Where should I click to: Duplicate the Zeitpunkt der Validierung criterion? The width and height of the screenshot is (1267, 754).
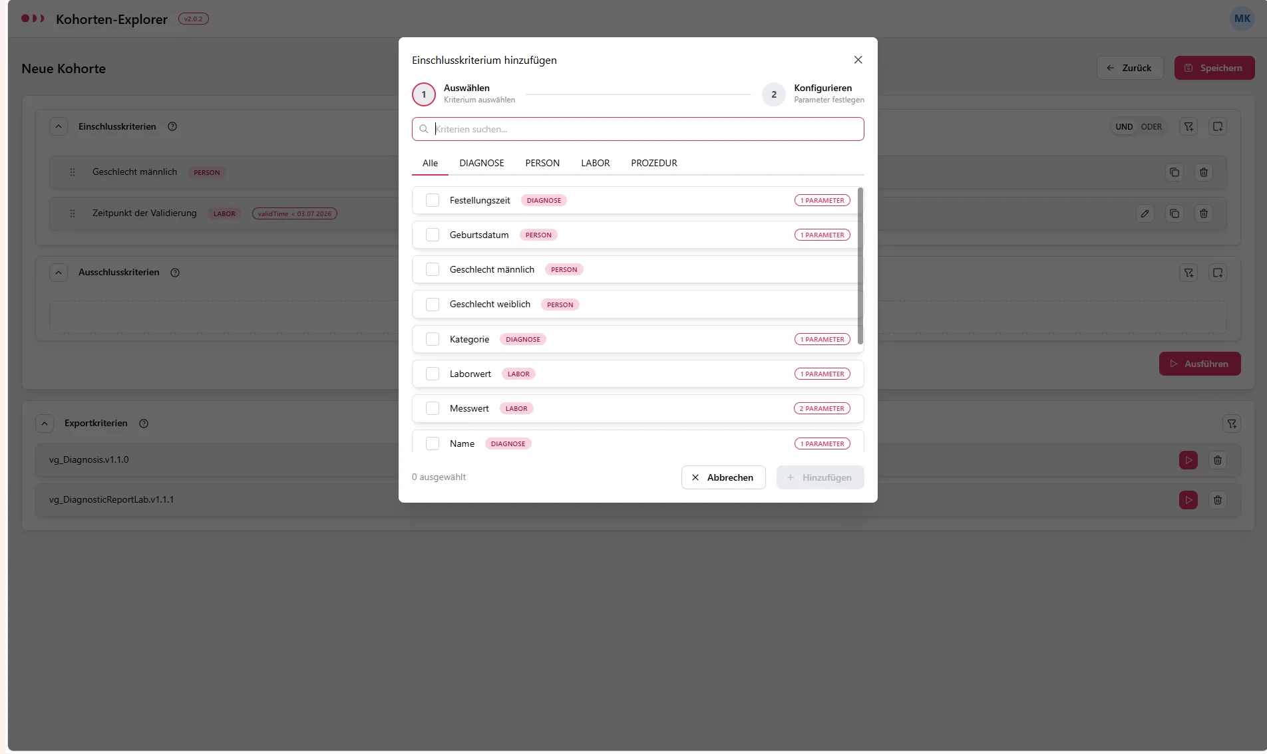click(x=1175, y=213)
